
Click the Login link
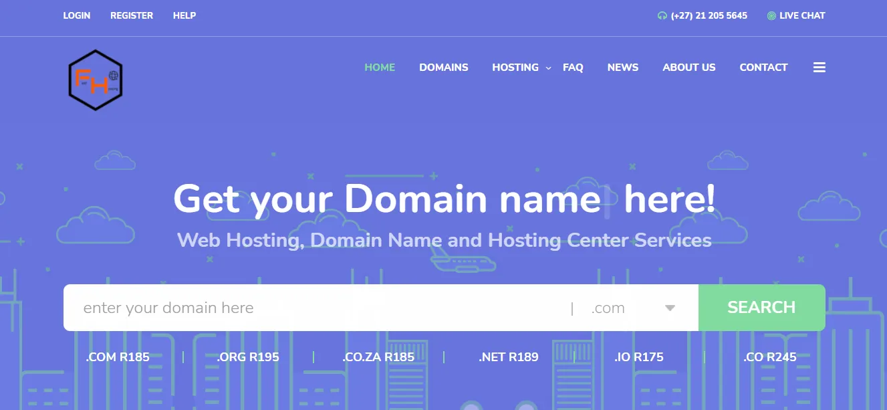point(77,15)
